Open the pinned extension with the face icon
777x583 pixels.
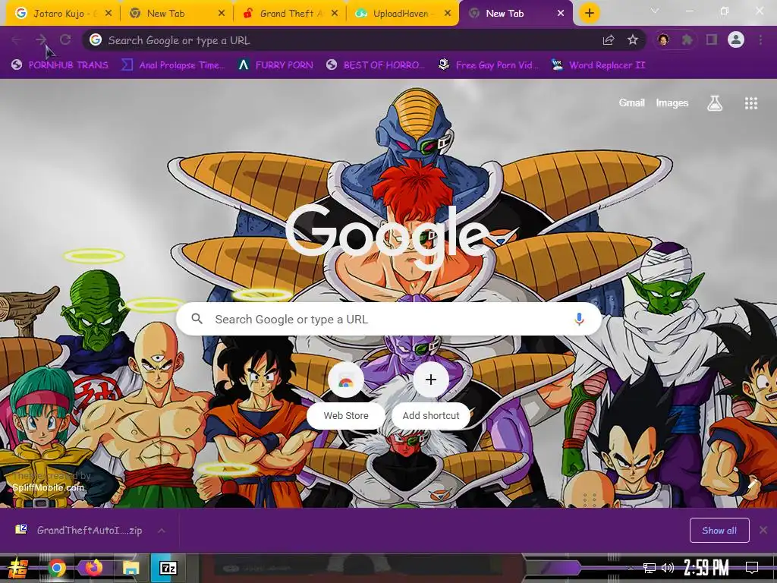click(663, 39)
